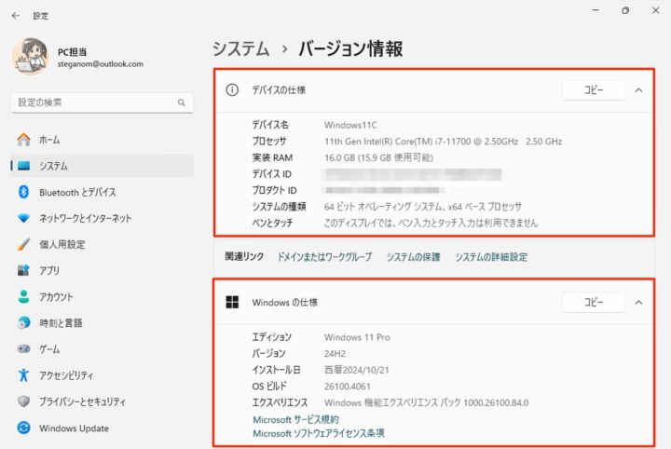Open the PC担当 profile avatar
Screen dimensions: 671x449
click(30, 56)
